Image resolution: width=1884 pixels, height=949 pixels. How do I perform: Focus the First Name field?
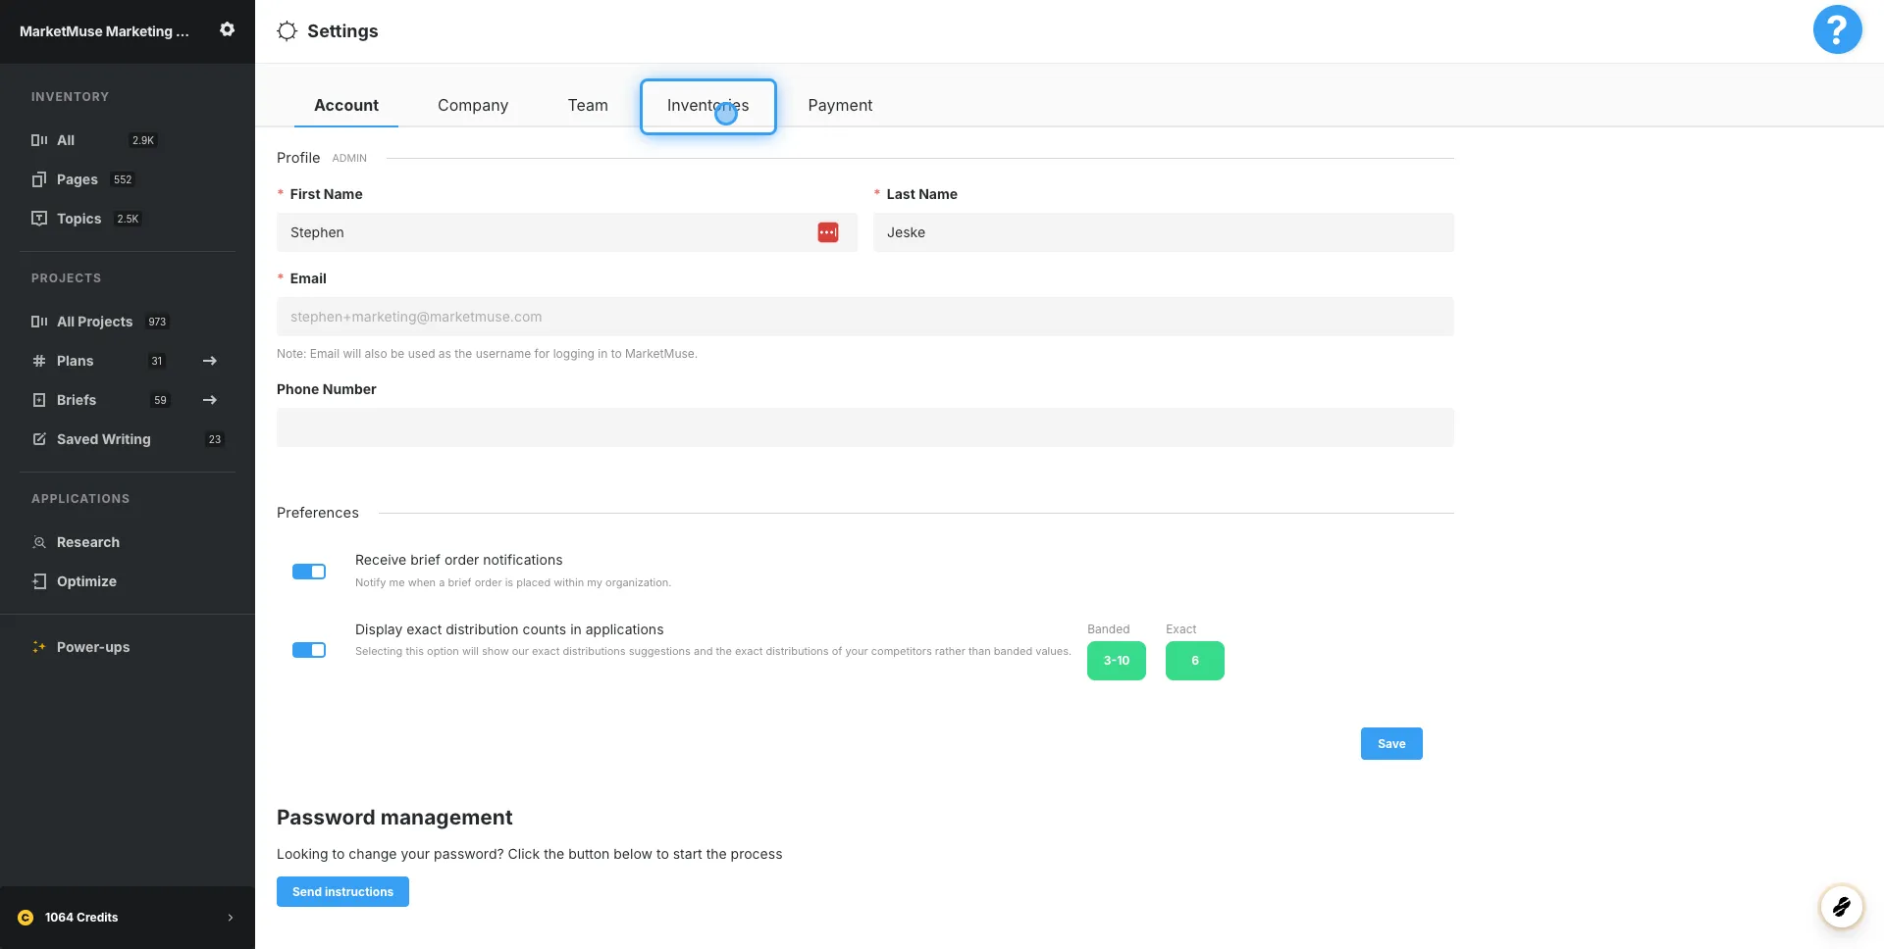[x=567, y=232]
